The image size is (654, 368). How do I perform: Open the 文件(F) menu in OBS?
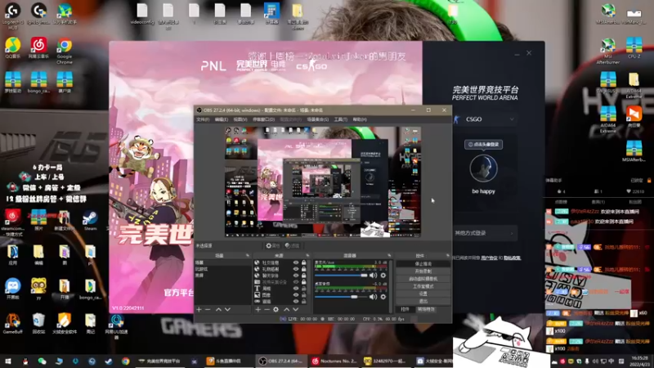coord(203,119)
